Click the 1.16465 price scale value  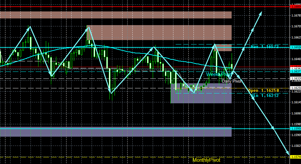coord(296,59)
